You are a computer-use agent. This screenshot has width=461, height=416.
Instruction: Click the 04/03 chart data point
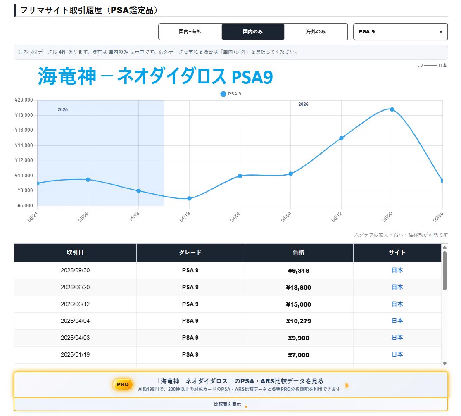[240, 176]
